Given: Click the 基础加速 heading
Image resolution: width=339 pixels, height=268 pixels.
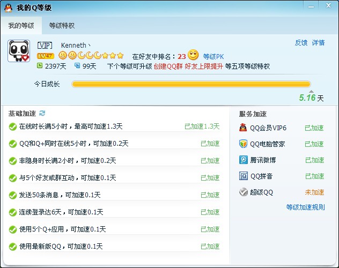Looking at the screenshot, I should [22, 114].
